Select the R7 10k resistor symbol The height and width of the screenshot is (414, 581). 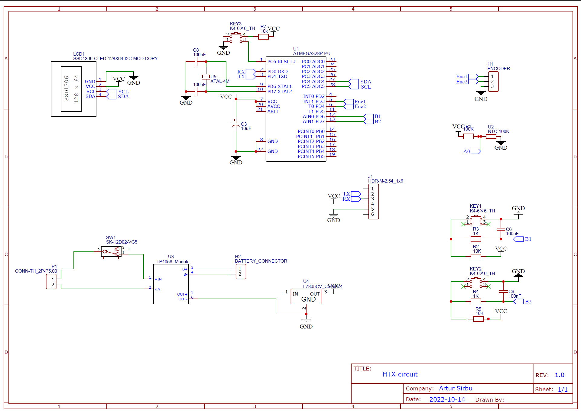(x=263, y=36)
